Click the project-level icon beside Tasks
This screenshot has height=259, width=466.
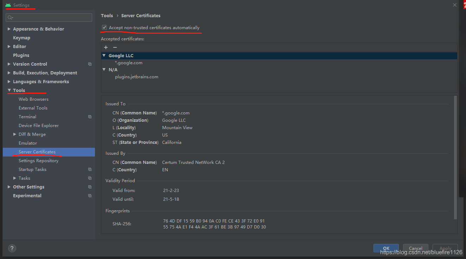tap(90, 178)
